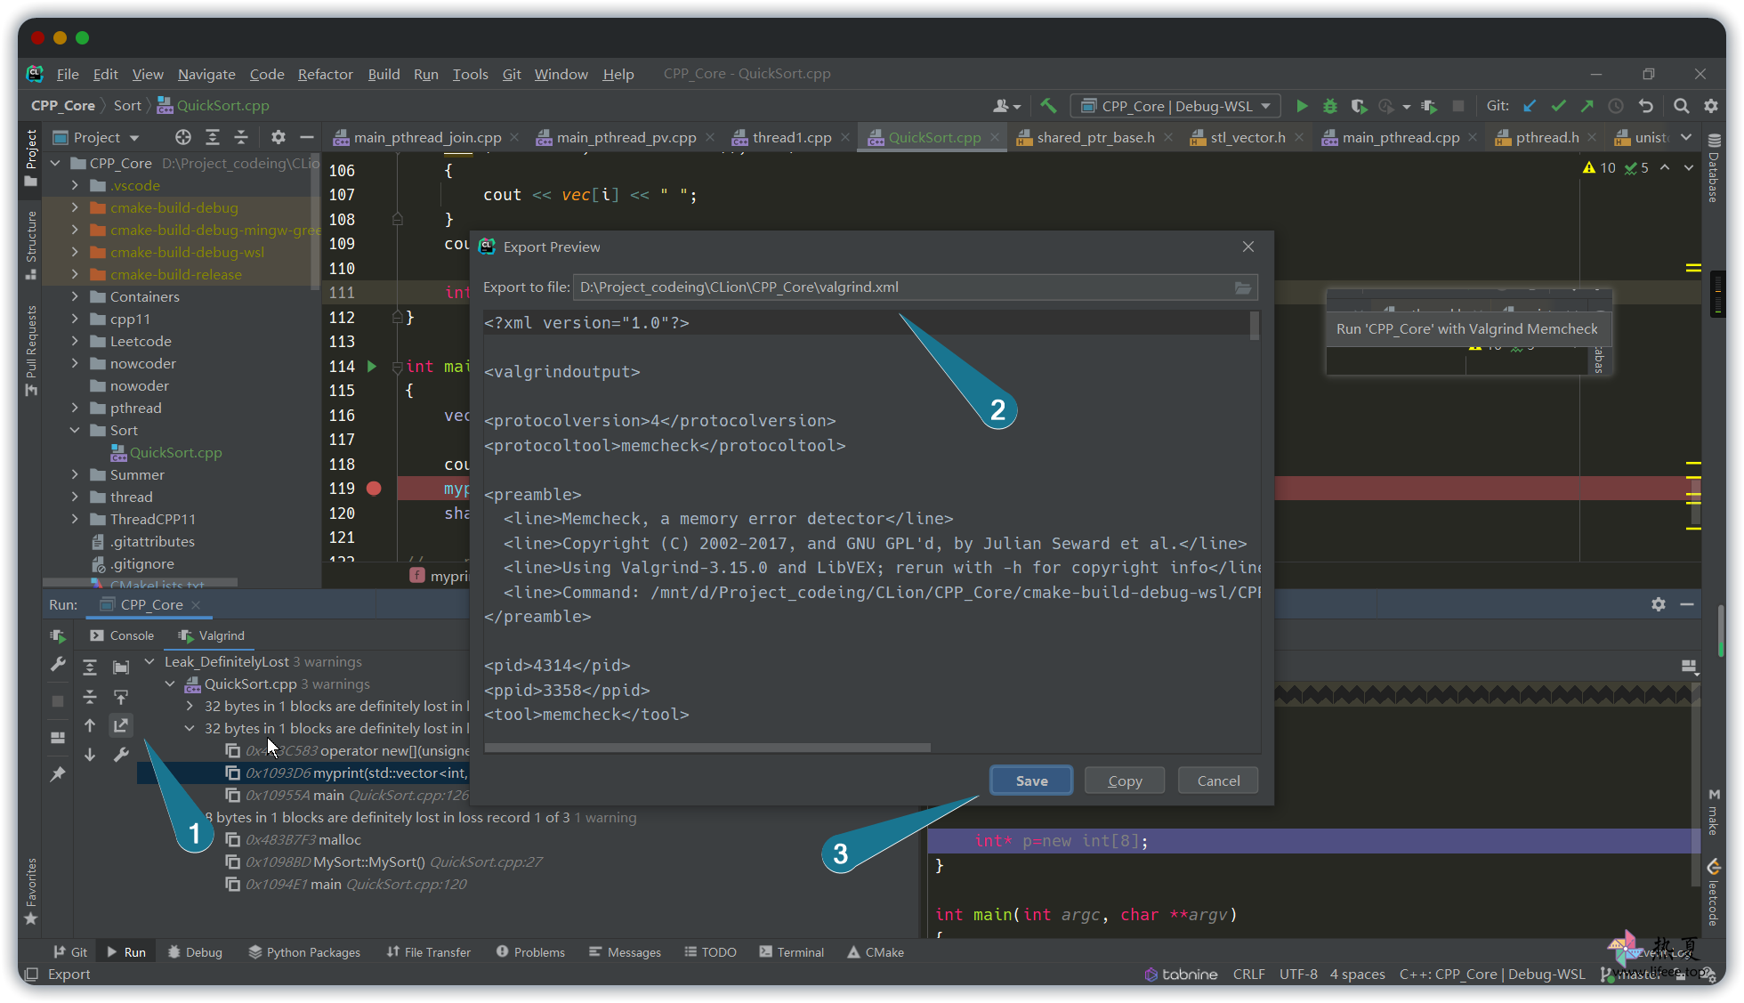
Task: Collapse the Leak_DefinitelyLost node
Action: click(149, 662)
